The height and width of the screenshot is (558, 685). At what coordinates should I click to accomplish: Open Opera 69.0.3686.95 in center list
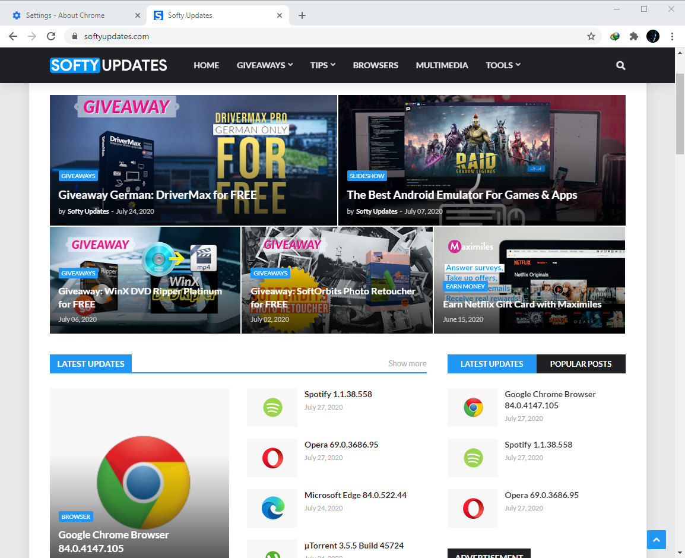341,445
